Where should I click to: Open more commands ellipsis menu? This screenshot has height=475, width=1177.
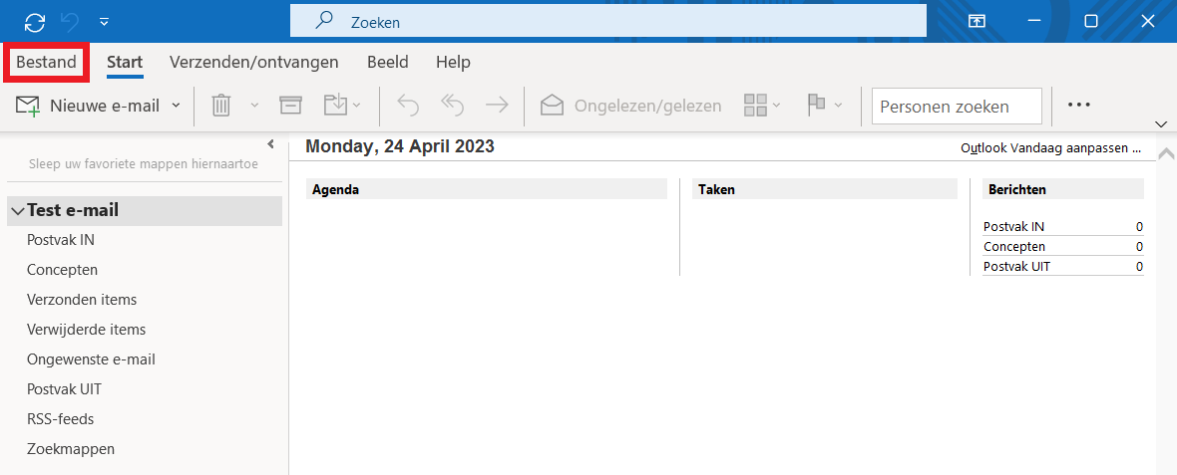pos(1078,105)
